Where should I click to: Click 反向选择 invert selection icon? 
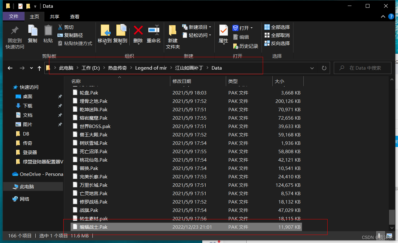tap(267, 44)
